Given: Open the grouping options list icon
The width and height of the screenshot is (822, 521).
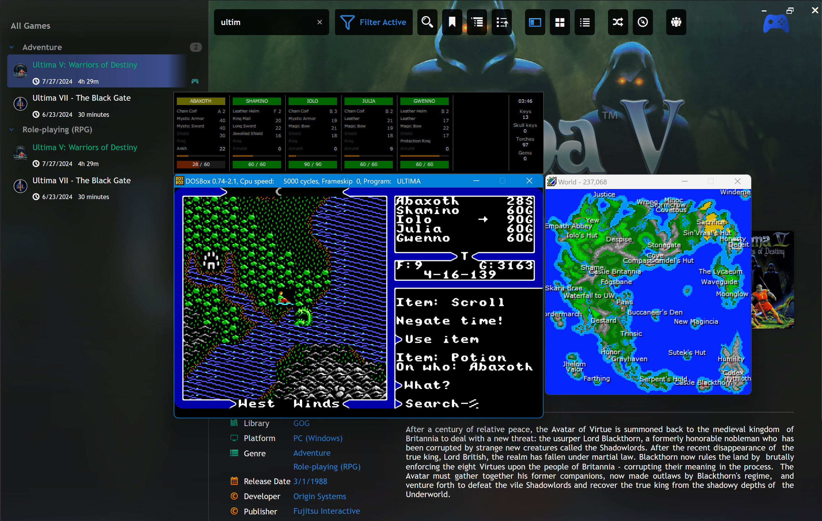Looking at the screenshot, I should coord(477,22).
